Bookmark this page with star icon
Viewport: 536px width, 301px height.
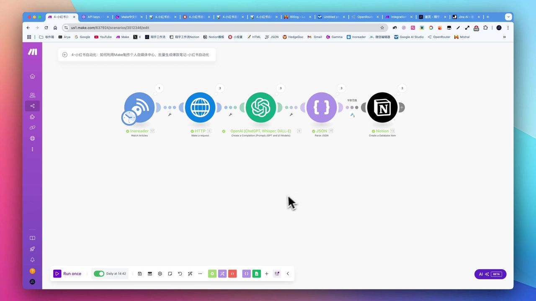pyautogui.click(x=382, y=28)
